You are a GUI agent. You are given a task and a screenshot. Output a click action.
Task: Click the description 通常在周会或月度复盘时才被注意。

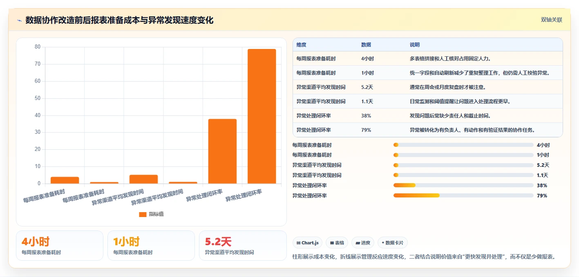point(448,87)
